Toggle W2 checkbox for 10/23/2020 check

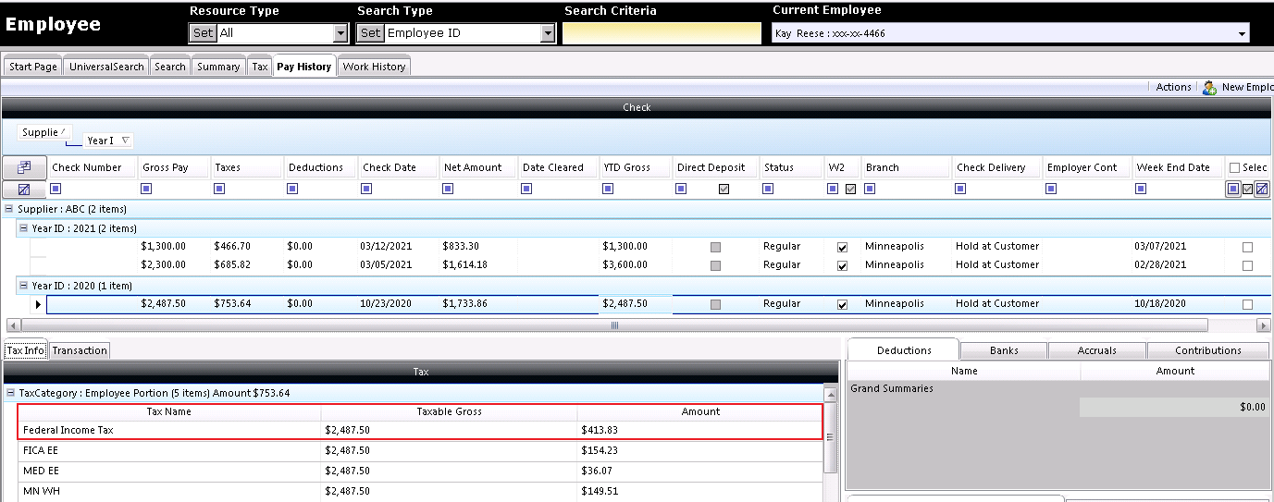click(842, 305)
